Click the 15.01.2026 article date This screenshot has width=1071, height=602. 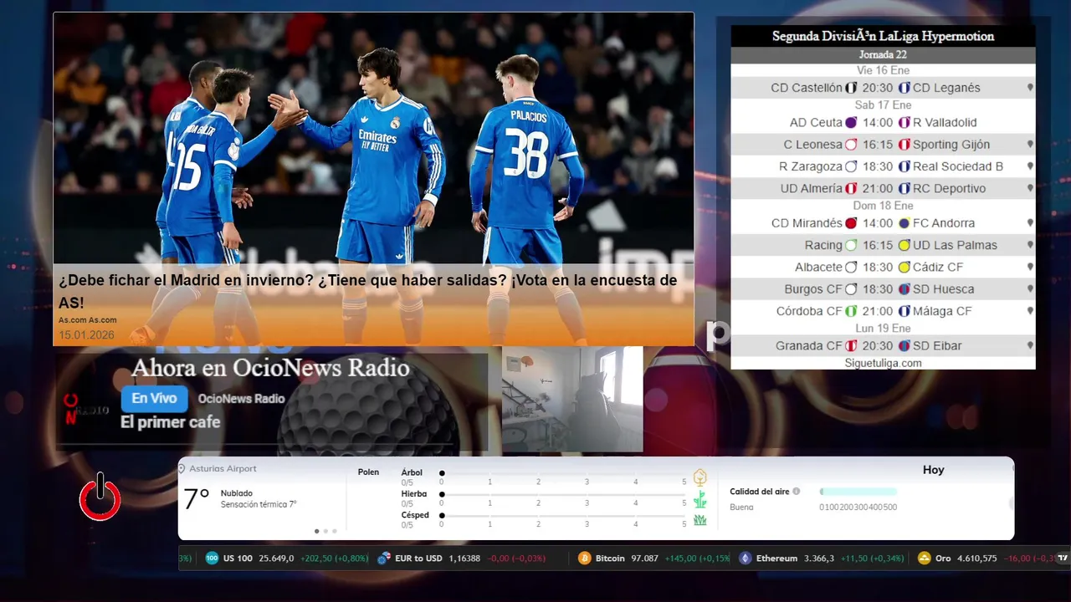[x=86, y=335]
